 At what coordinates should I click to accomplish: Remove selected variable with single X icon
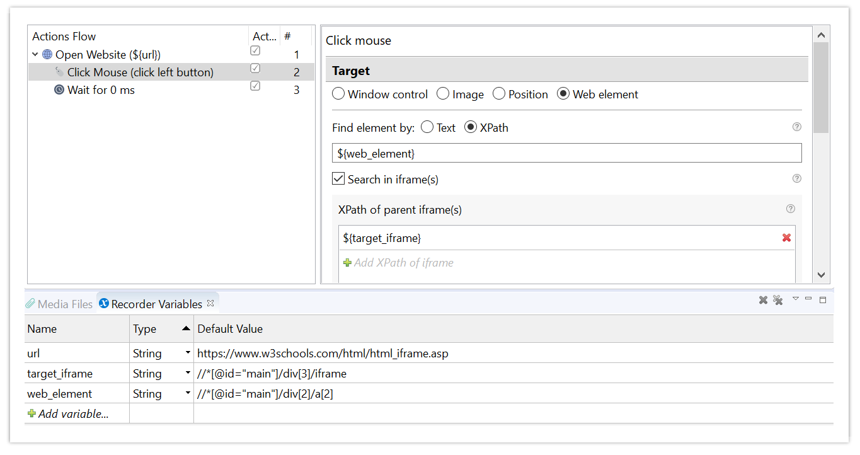tap(763, 300)
